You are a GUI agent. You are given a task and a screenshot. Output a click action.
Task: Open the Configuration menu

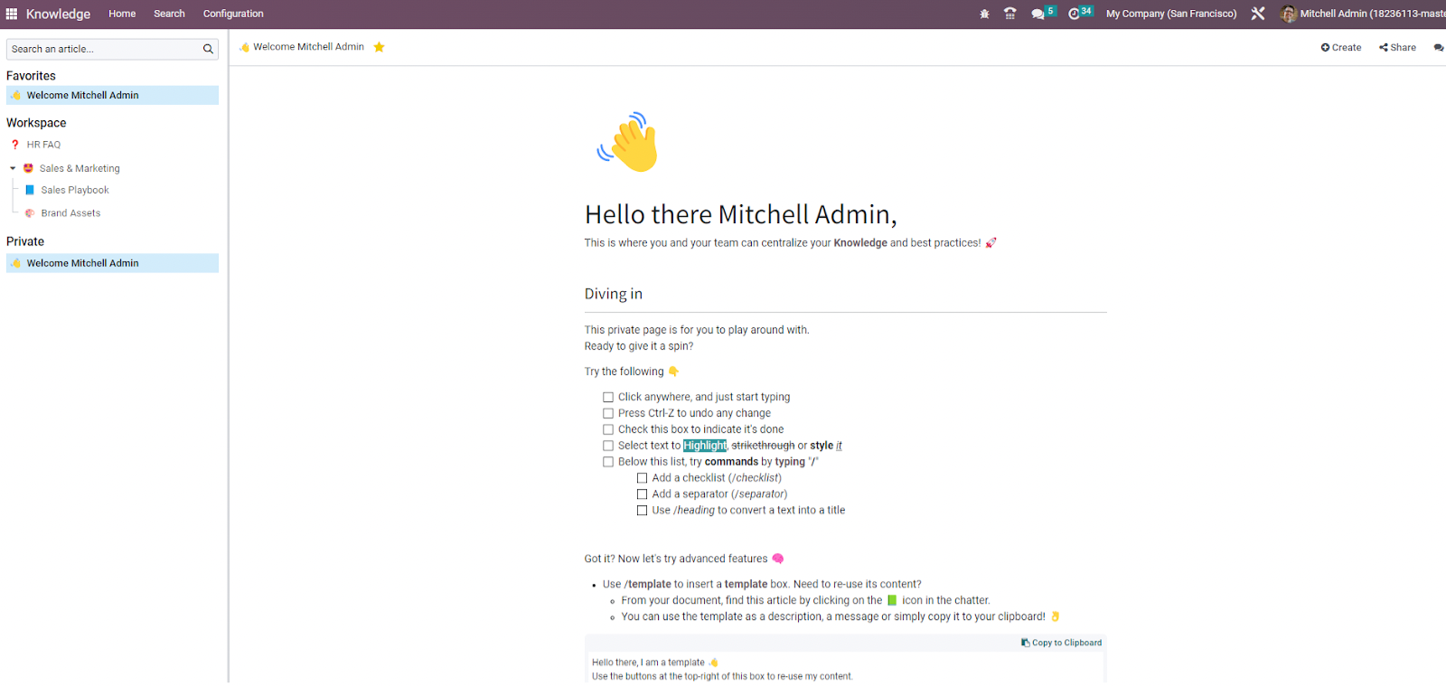[233, 14]
